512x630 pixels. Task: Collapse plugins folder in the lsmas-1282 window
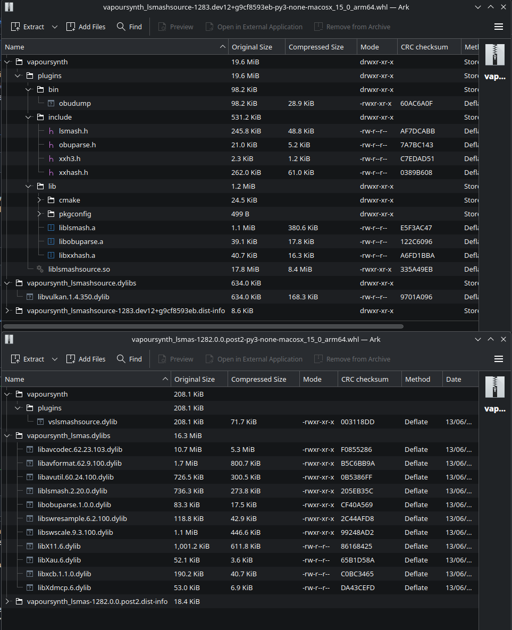18,408
